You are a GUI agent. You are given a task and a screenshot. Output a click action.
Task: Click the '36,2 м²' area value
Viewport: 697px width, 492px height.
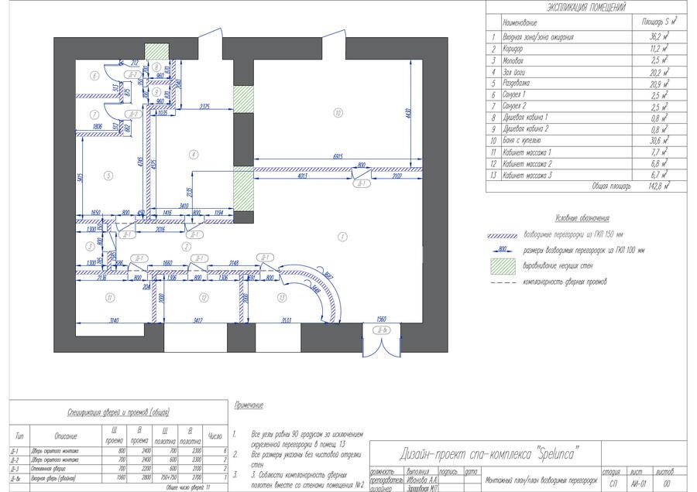pos(659,36)
